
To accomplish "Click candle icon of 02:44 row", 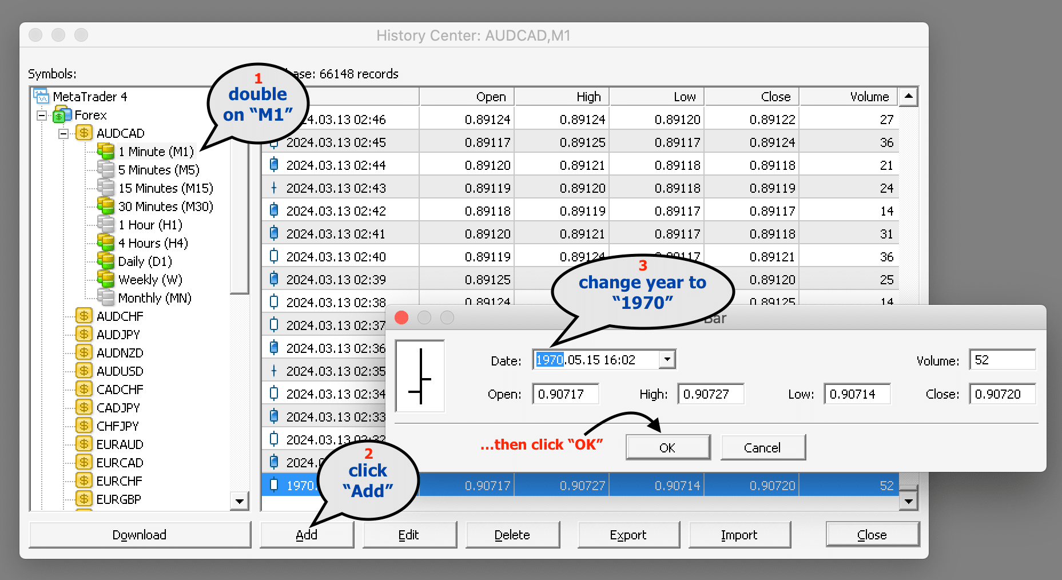I will 274,165.
